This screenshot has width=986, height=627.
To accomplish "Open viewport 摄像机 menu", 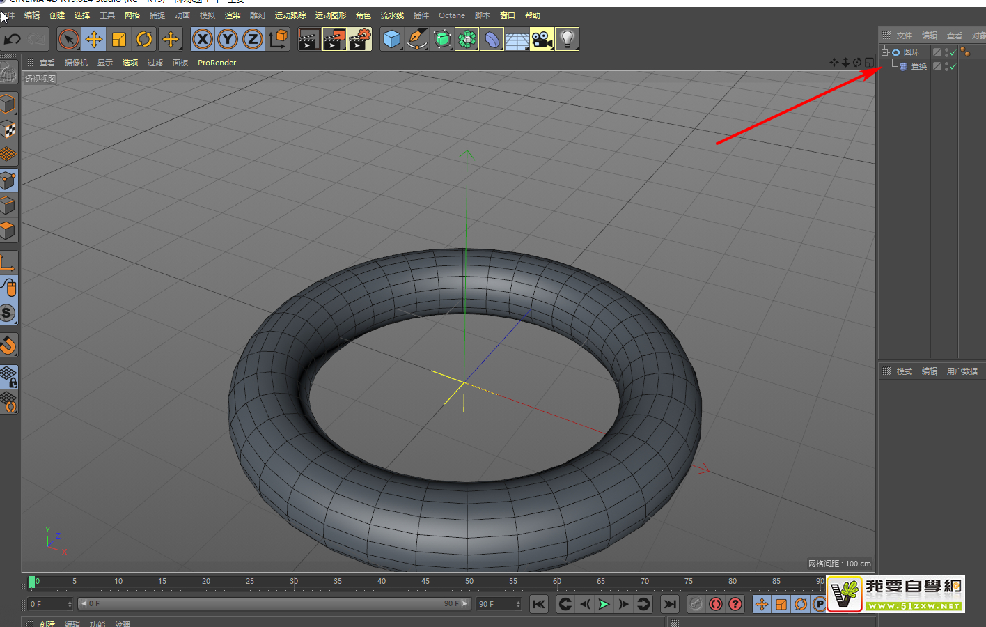I will (x=76, y=63).
